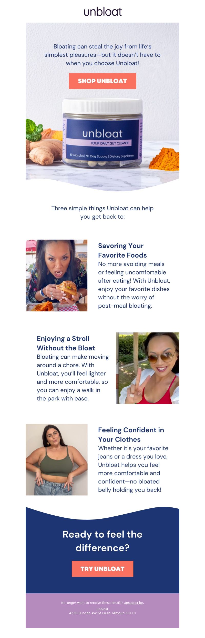Click the Ready to feel the difference heading
205x638 pixels.
click(x=102, y=541)
